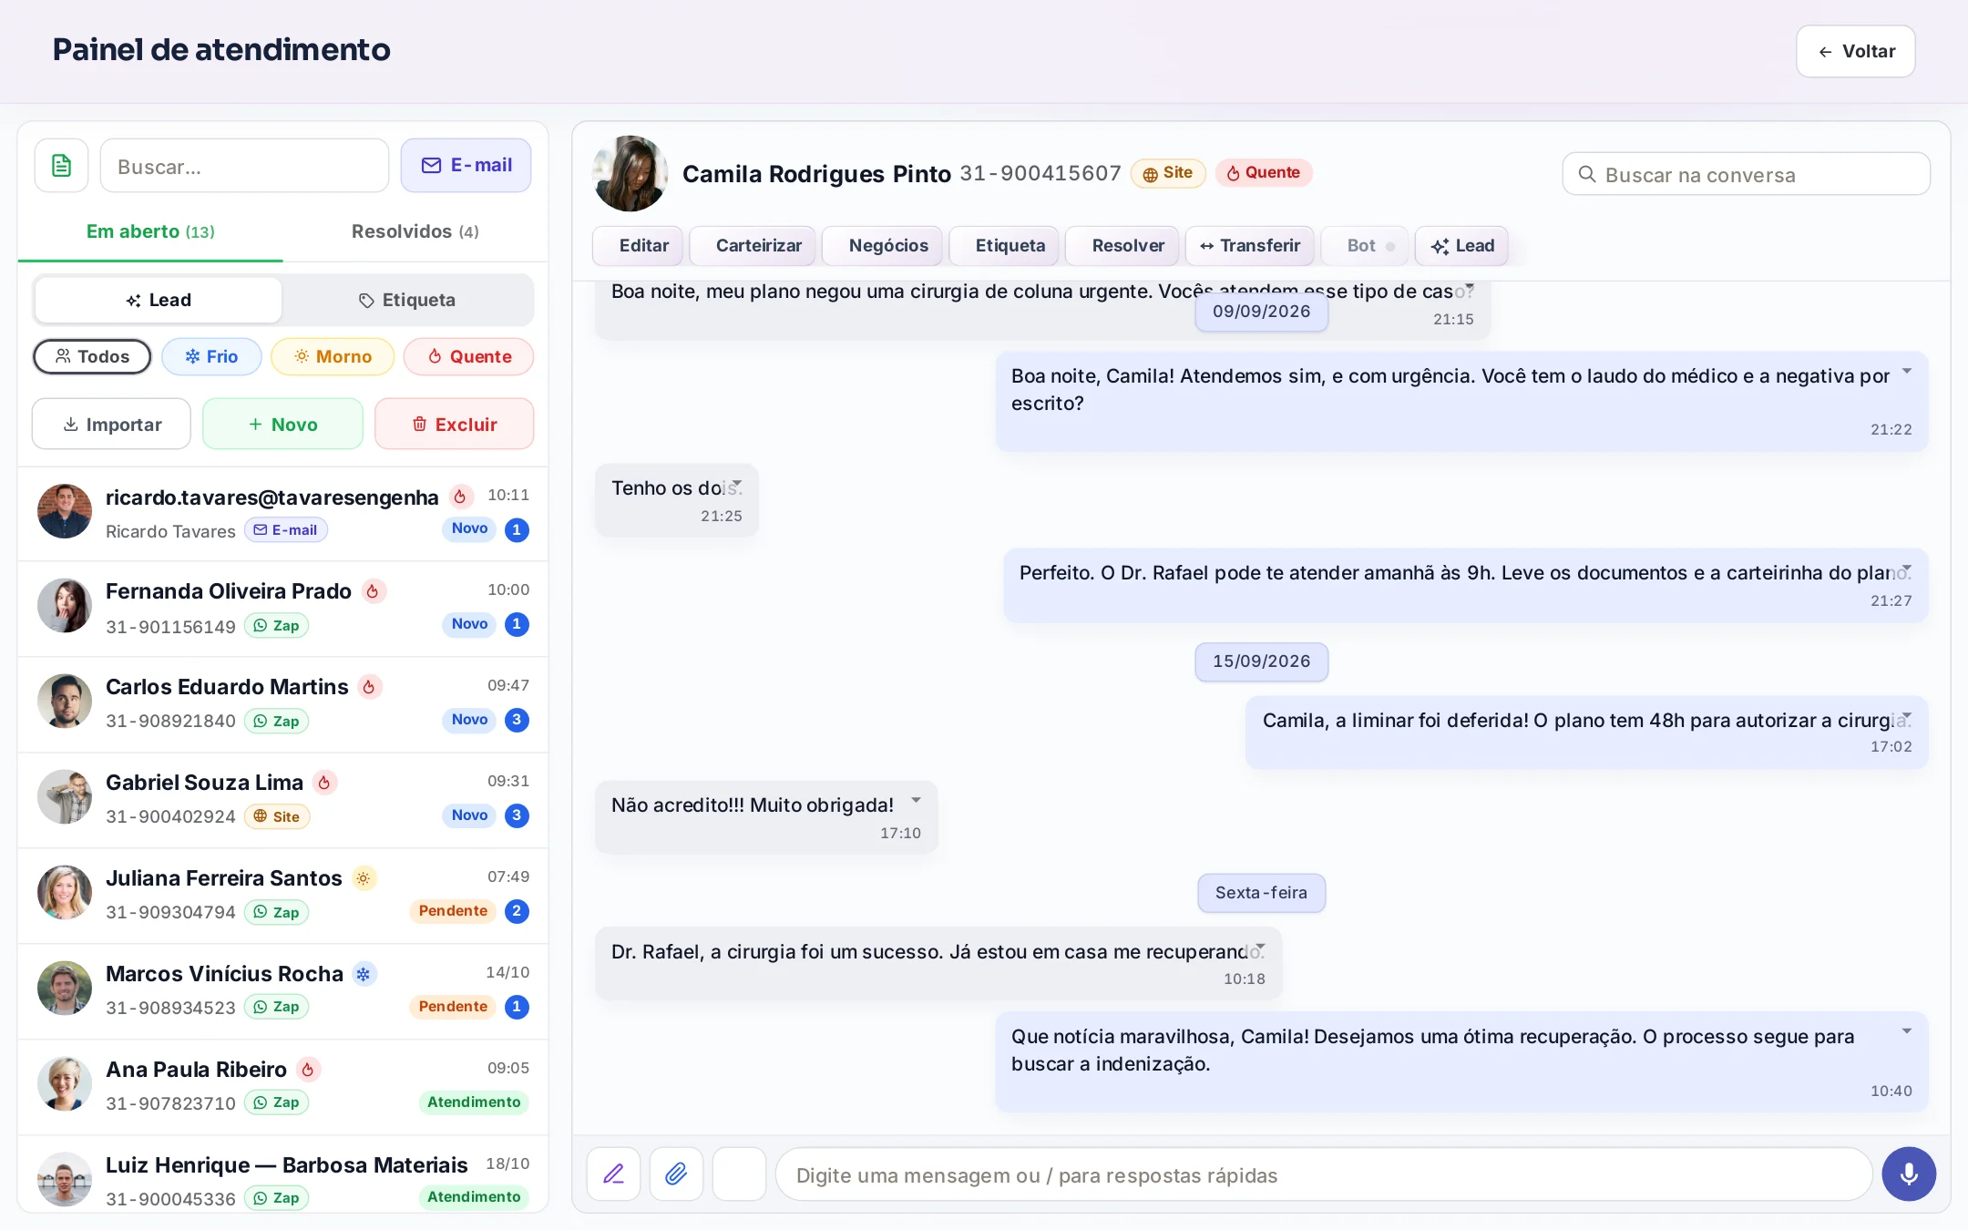Click the flame icon beside Ana Paula Ribeiro
The width and height of the screenshot is (1968, 1230).
click(308, 1070)
